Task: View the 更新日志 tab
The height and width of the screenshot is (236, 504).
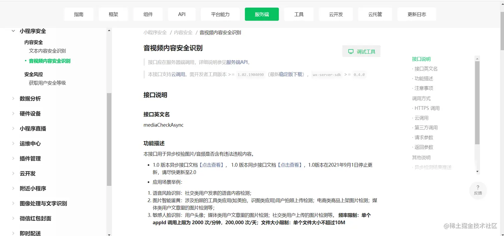Action: click(417, 14)
